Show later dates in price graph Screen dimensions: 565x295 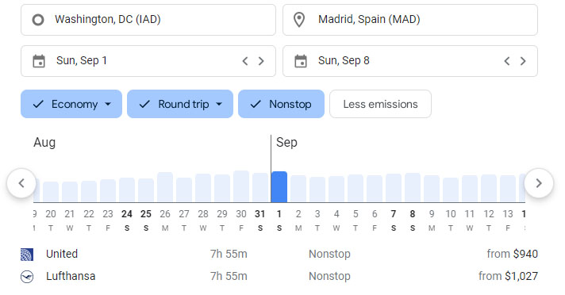coord(539,183)
